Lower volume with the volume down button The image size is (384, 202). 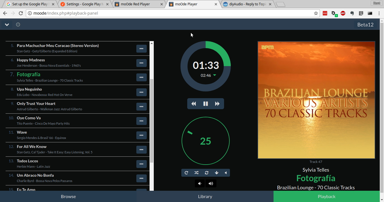click(x=200, y=183)
